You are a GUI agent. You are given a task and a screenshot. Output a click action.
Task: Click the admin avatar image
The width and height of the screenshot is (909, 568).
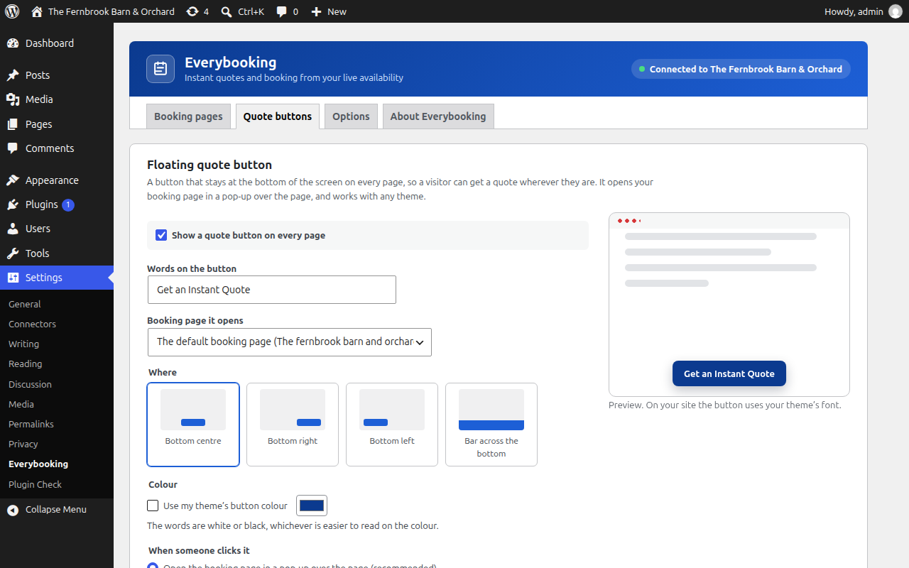[895, 11]
